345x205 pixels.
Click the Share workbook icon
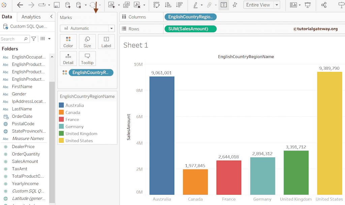[323, 5]
